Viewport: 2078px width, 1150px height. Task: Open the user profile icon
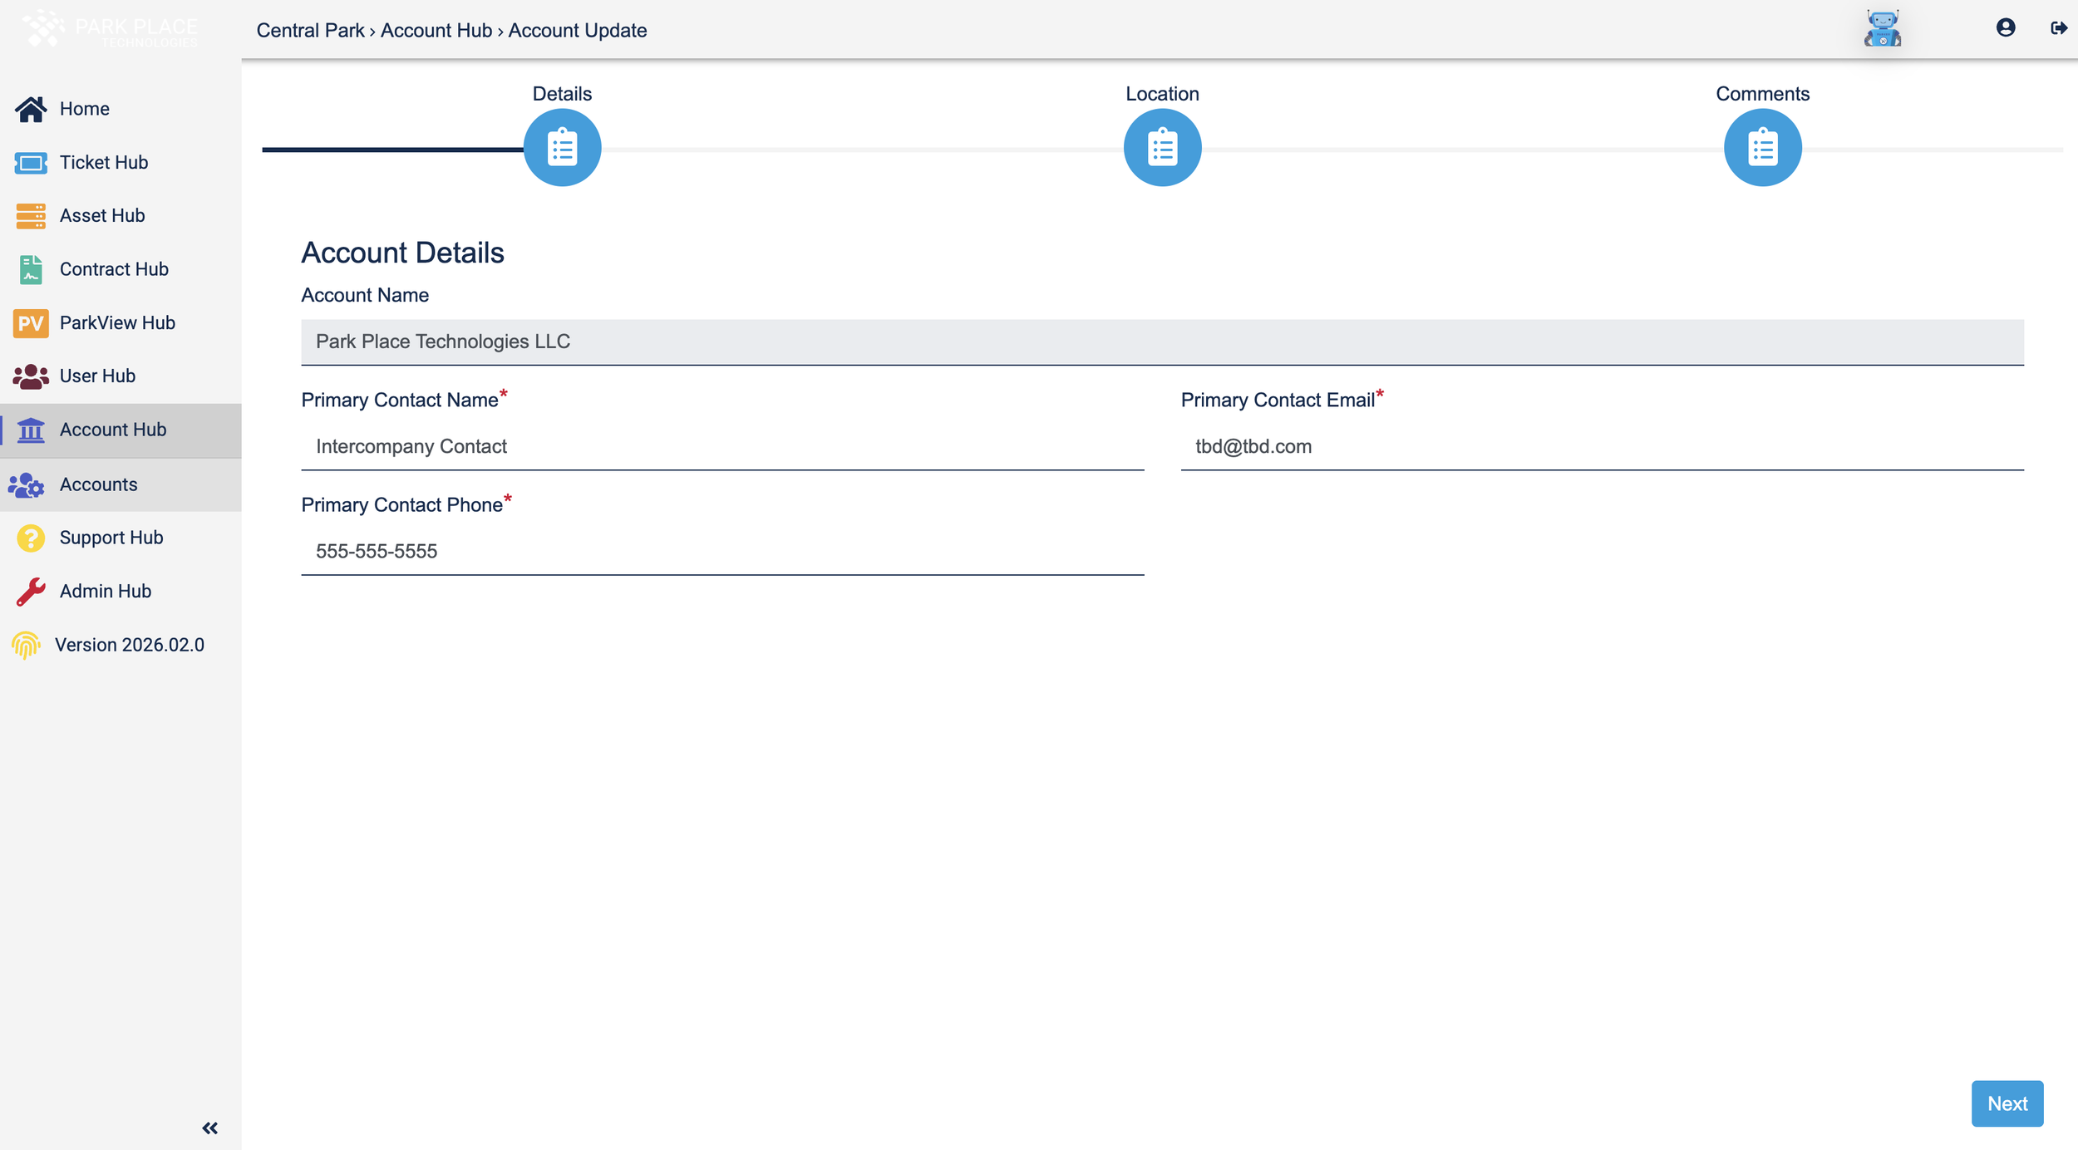coord(2006,28)
